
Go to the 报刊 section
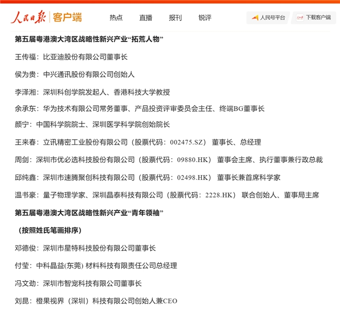[x=175, y=18]
